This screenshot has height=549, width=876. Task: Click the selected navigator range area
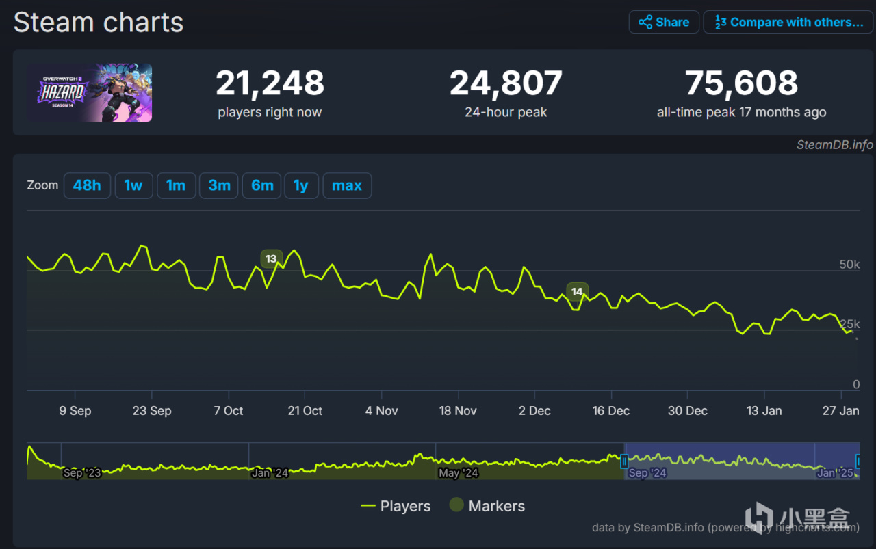pyautogui.click(x=741, y=461)
